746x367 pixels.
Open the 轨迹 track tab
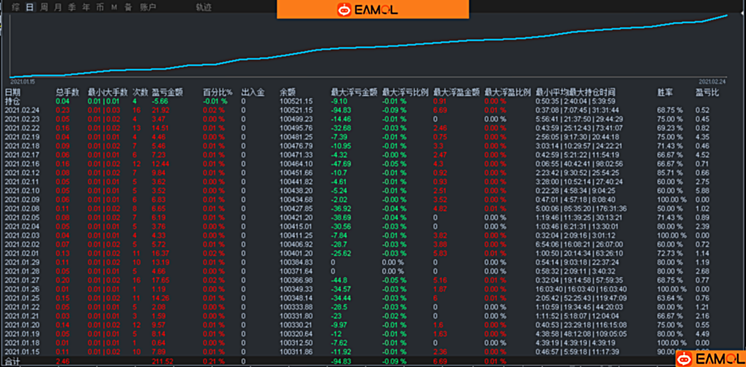click(x=203, y=7)
